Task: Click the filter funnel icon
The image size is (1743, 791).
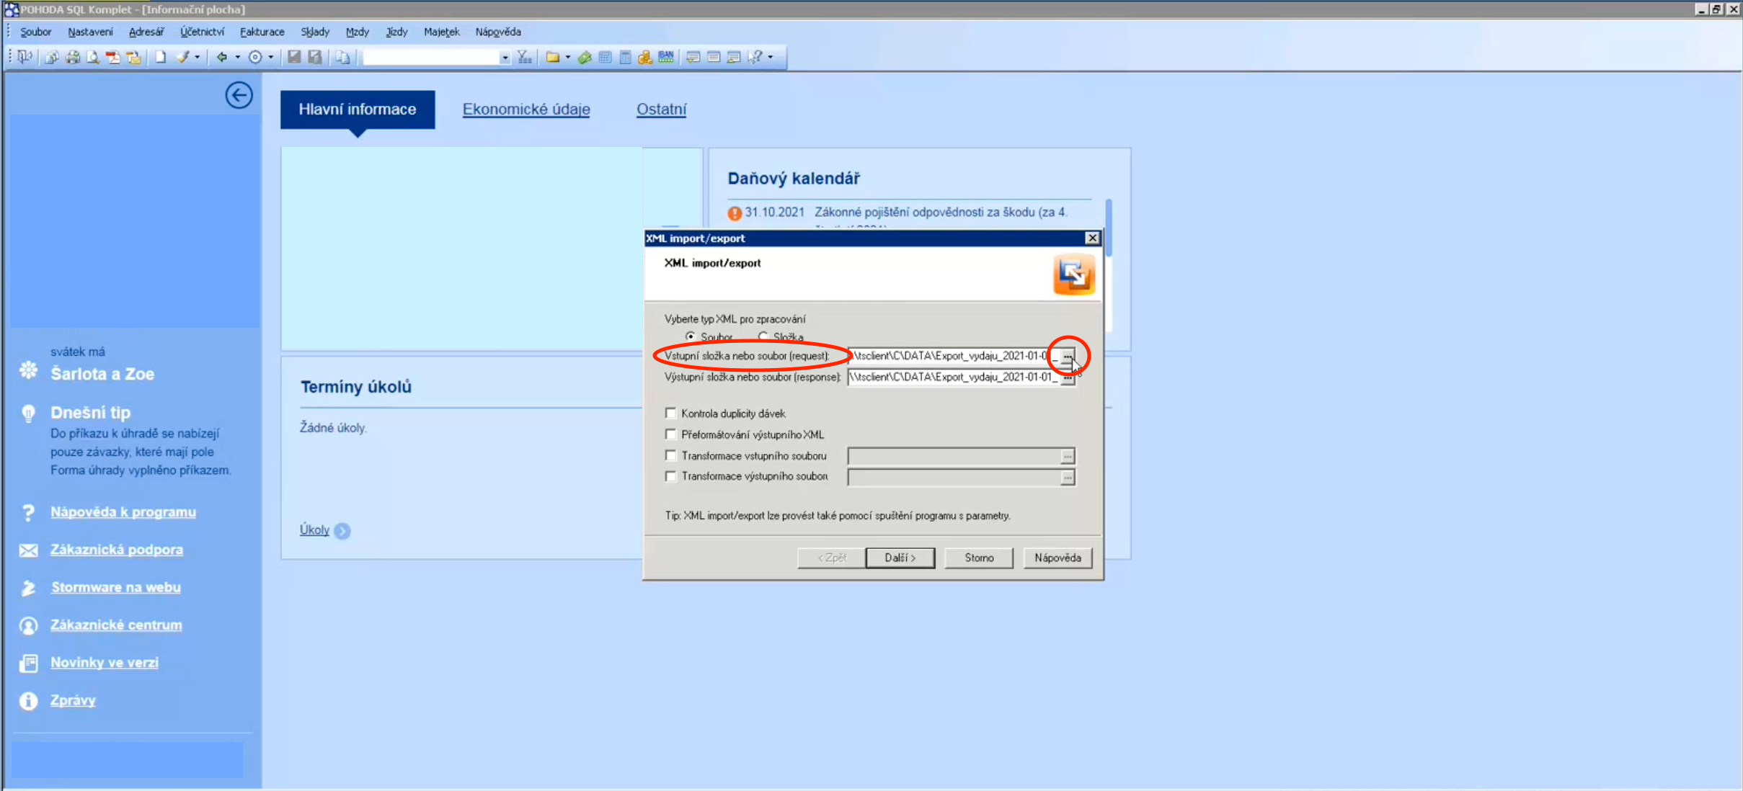Action: (x=525, y=57)
